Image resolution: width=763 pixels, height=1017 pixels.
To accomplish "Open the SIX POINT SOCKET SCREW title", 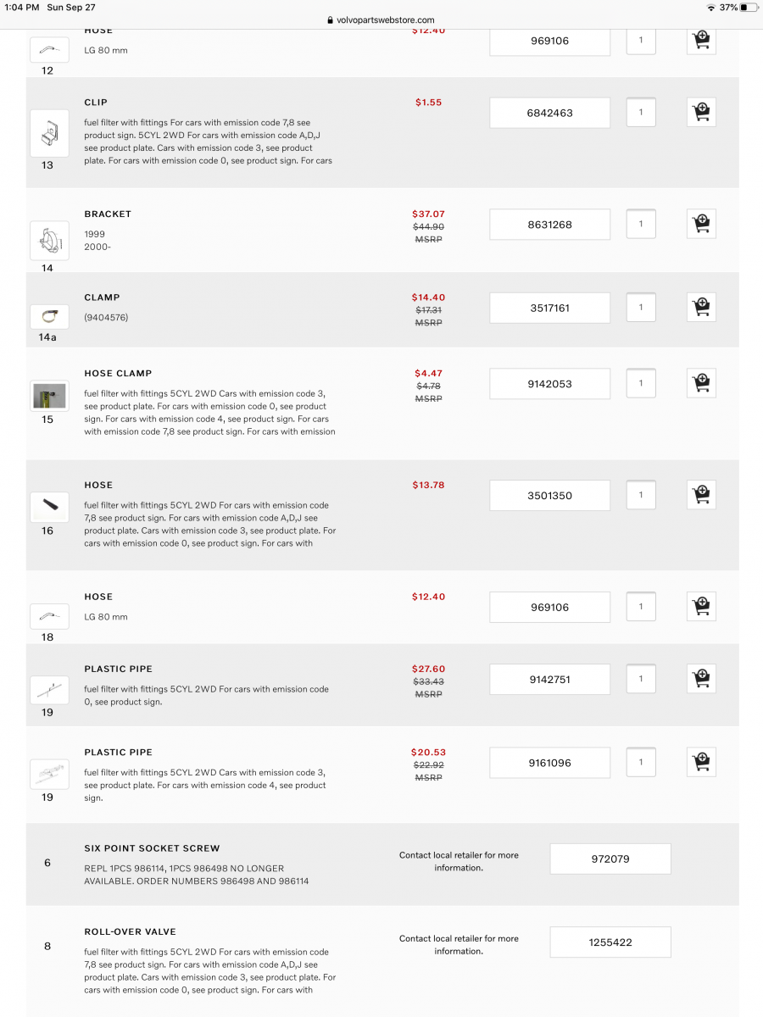I will click(x=152, y=848).
